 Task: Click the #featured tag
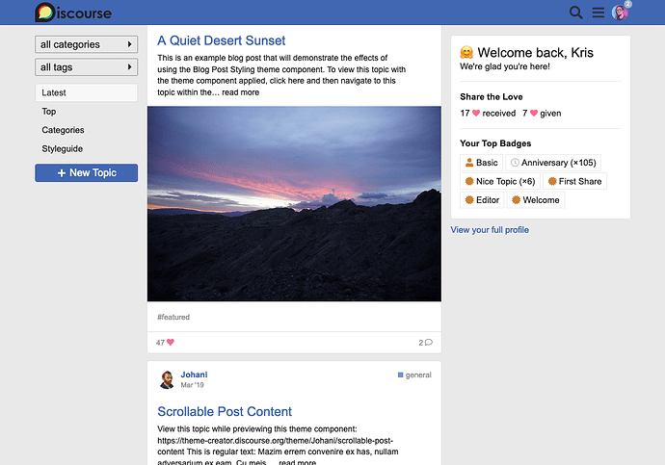pos(173,317)
